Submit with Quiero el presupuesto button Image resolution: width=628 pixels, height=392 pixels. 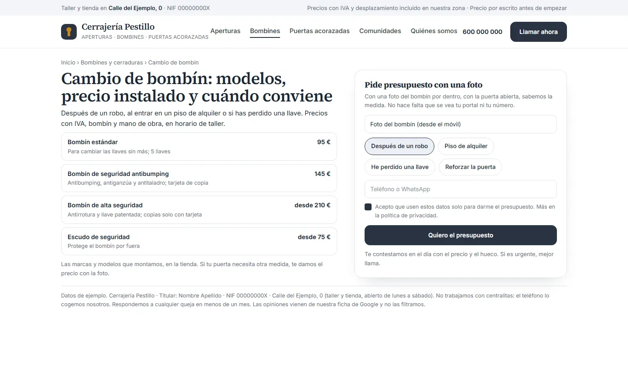click(461, 235)
